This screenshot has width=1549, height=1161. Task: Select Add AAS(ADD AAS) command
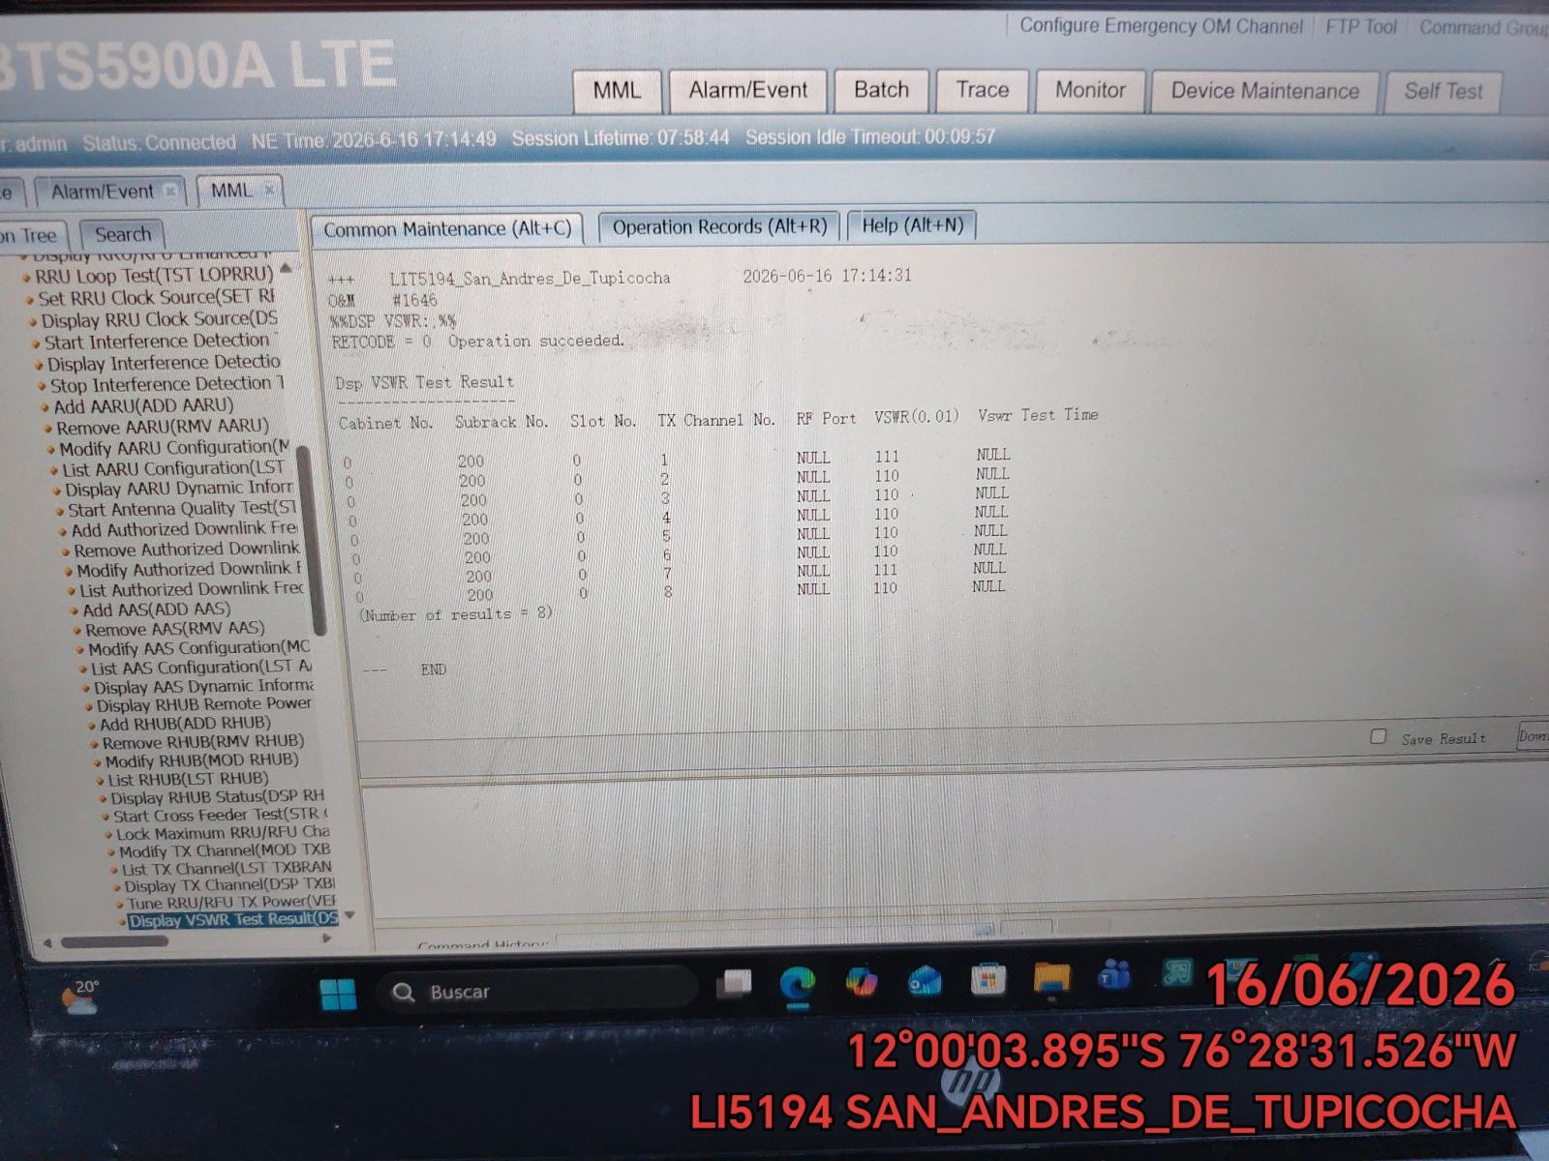157,610
